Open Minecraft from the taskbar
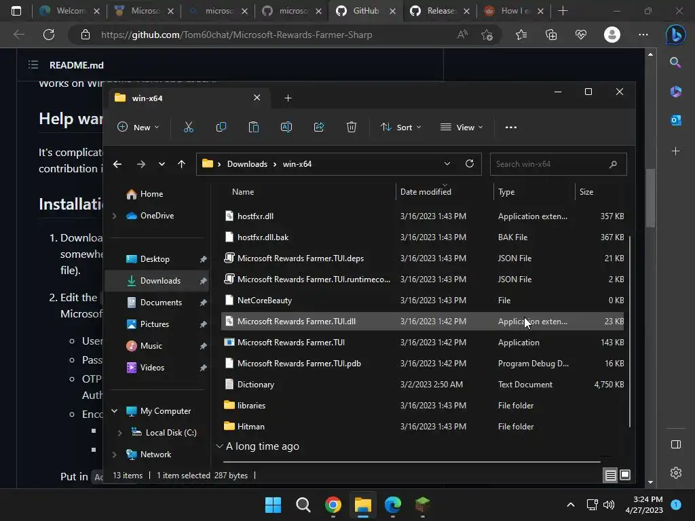Screen dimensions: 695x521 pos(422,505)
